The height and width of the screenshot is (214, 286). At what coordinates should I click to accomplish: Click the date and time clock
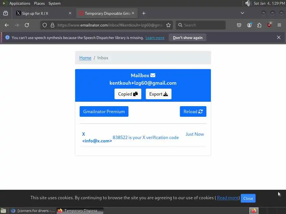pos(269,3)
